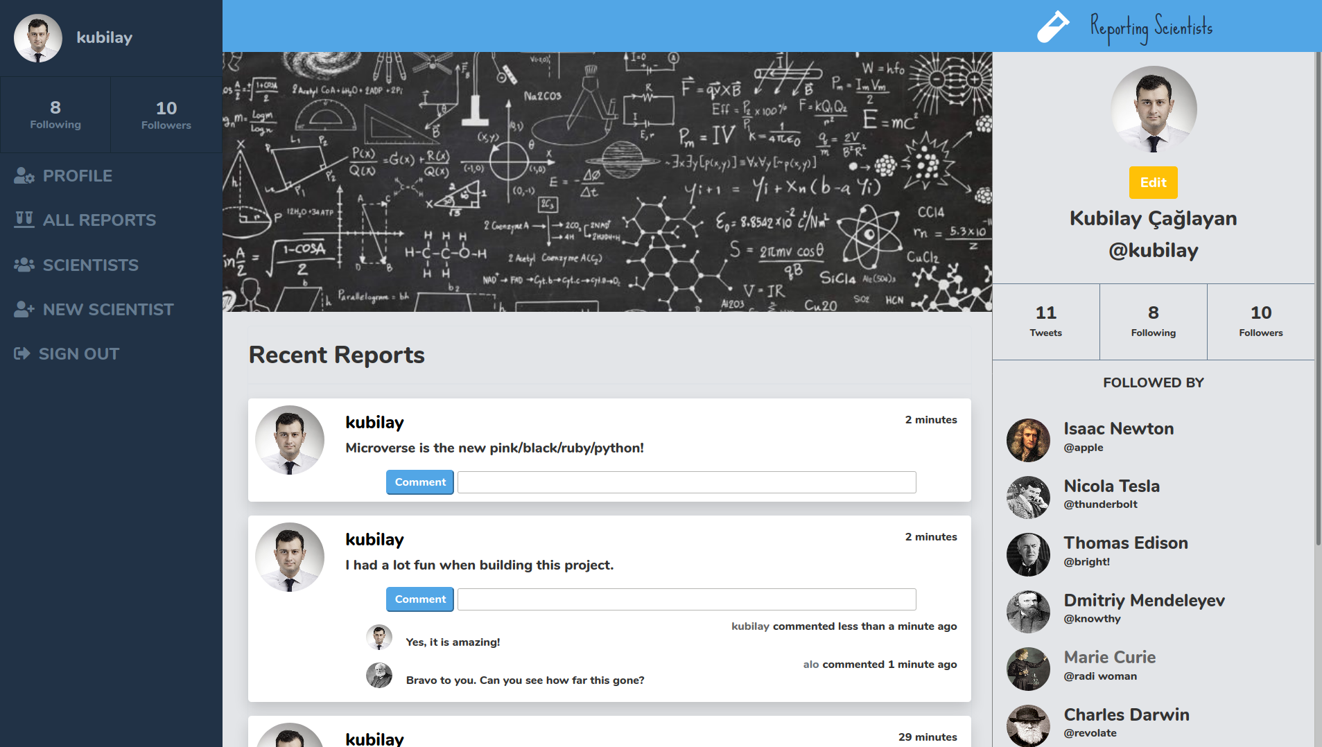Open the sidebar 8 Following count
Viewport: 1322px width, 747px height.
tap(55, 114)
